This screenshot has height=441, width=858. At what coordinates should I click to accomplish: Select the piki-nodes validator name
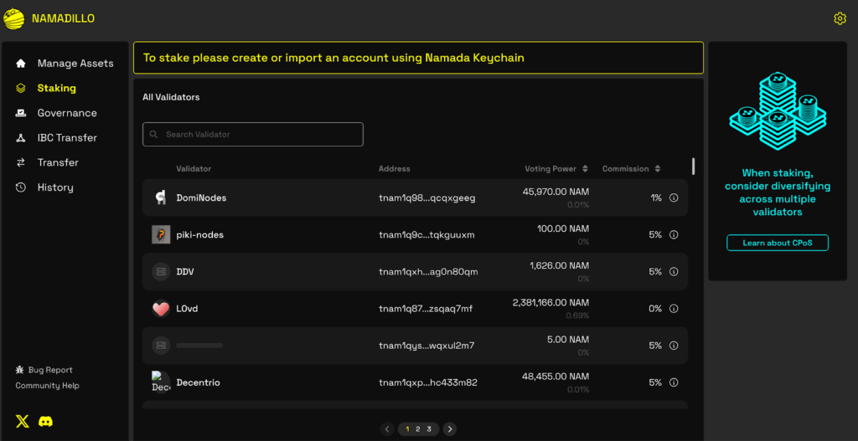pyautogui.click(x=199, y=234)
